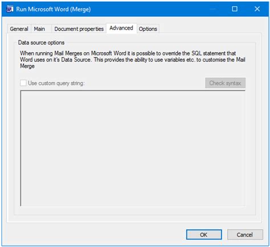
Task: Click the Advanced tab
Action: (x=121, y=28)
